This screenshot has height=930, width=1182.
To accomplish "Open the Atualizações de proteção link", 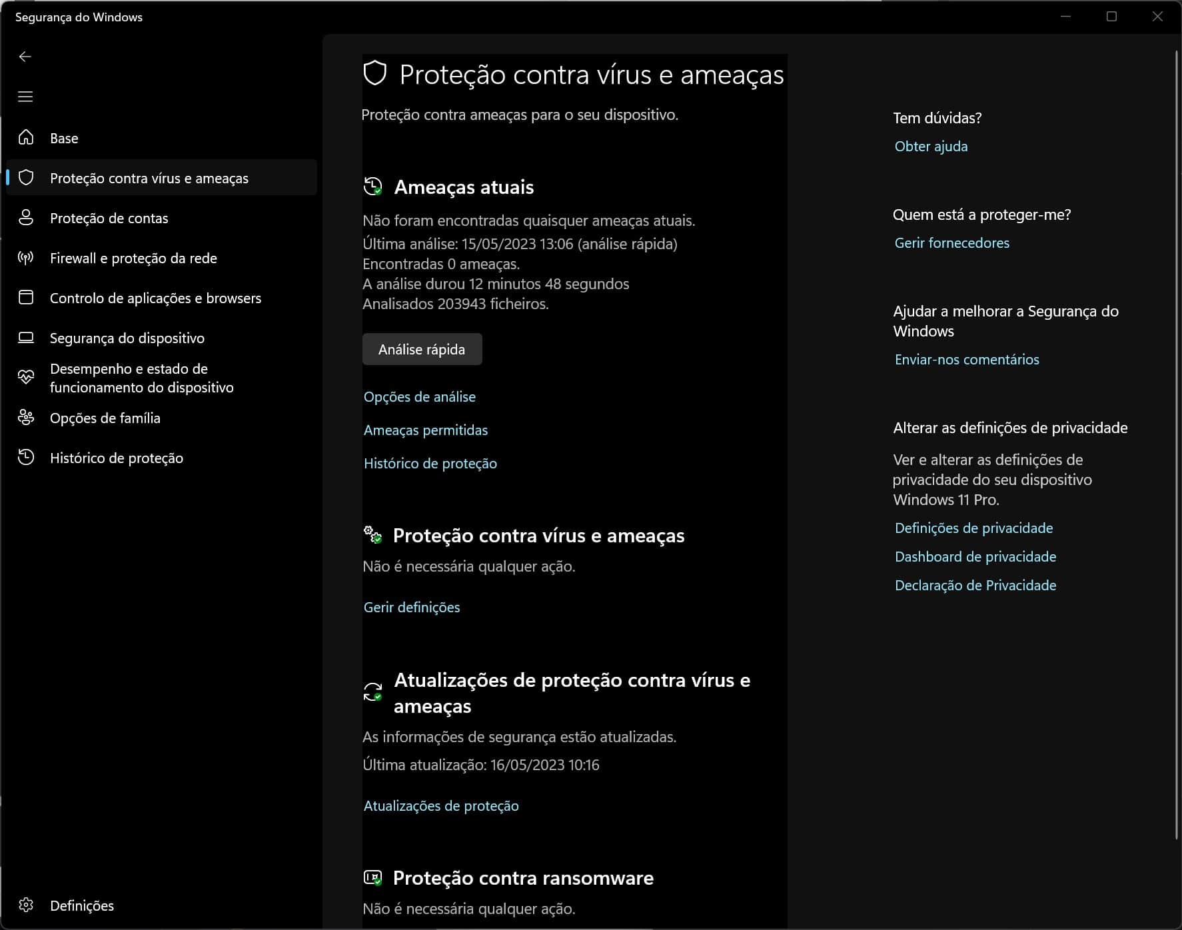I will (x=441, y=806).
